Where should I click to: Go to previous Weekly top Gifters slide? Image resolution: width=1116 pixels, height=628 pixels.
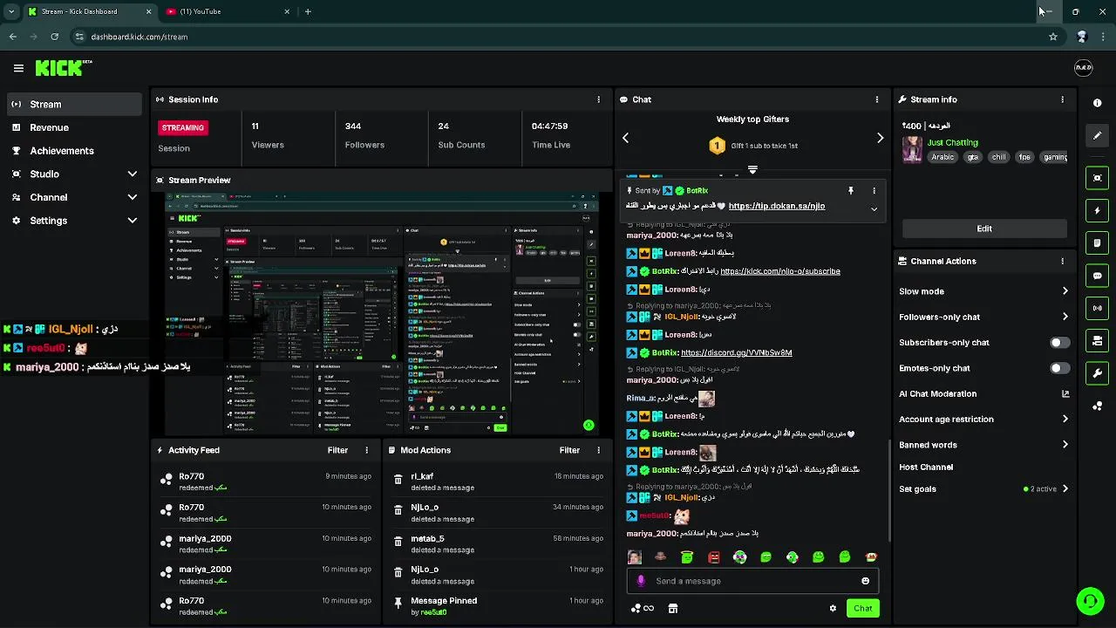click(625, 138)
